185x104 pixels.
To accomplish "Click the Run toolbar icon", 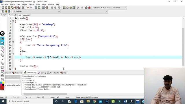I will click(67, 8).
